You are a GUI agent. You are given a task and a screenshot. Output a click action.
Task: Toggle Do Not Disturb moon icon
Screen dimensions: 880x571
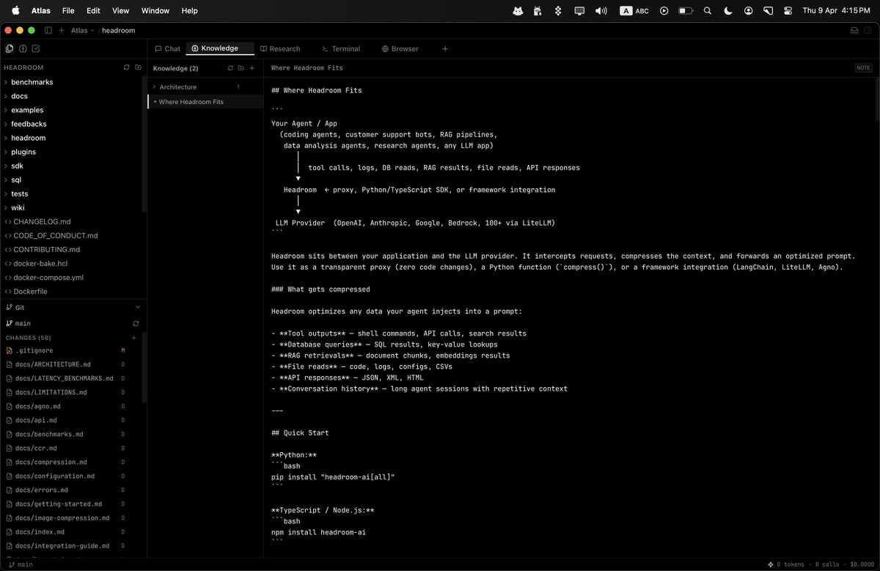[727, 11]
